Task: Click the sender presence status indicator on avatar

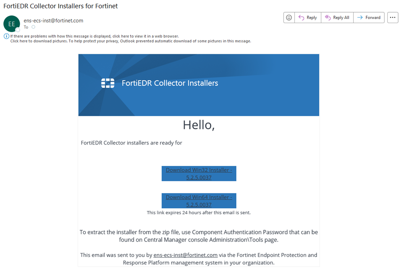Action: pos(18,30)
